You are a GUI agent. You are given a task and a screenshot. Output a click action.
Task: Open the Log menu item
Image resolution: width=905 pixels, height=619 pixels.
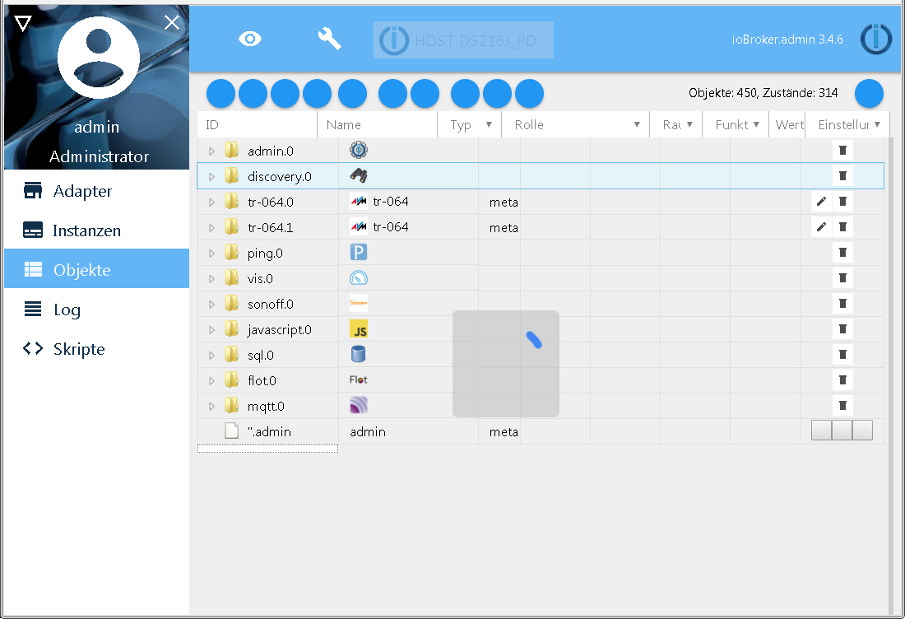click(96, 309)
